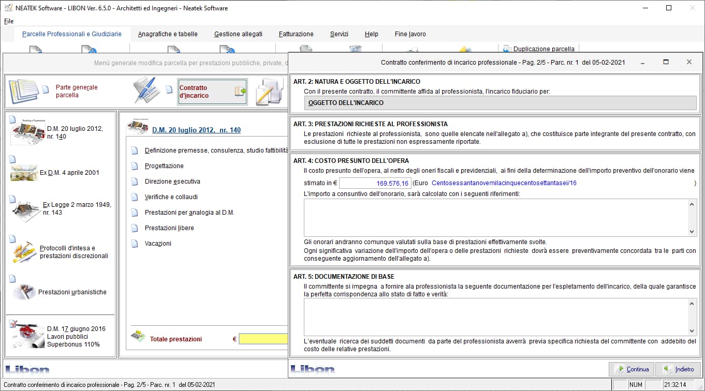Click Protocolli d'intesa e prestazioni discrezionali label
705x391 pixels.
click(x=74, y=252)
